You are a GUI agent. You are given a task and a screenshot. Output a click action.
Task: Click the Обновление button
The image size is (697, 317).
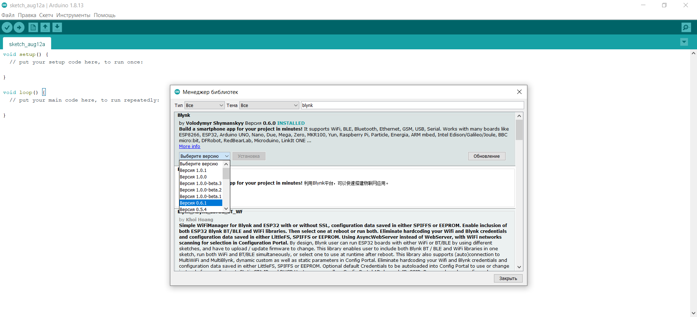[x=487, y=156]
